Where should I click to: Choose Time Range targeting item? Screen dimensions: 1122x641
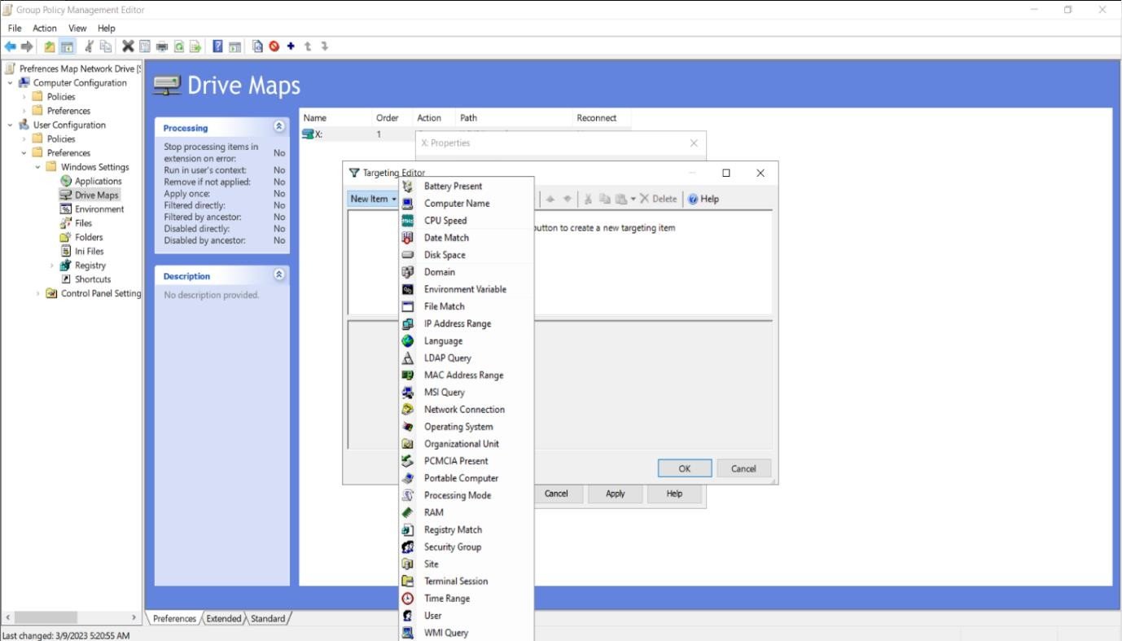click(x=467, y=599)
